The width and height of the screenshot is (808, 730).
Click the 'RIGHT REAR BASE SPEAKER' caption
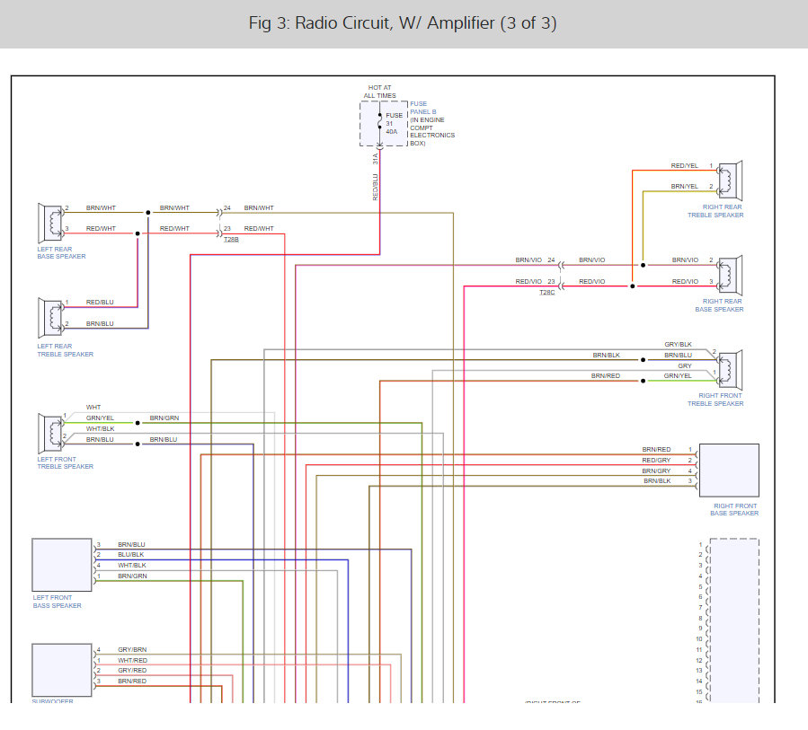click(719, 305)
